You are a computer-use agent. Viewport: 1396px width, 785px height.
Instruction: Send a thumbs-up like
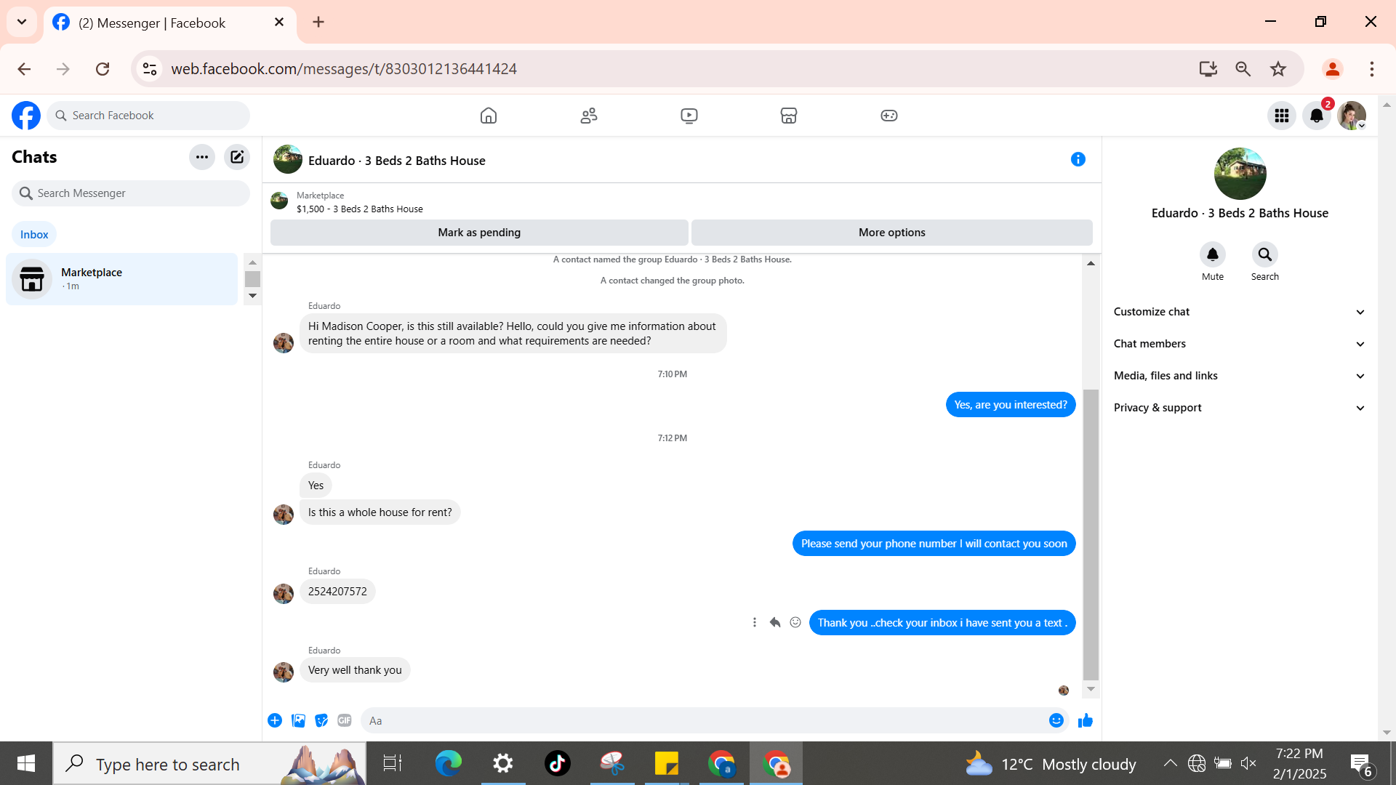tap(1086, 720)
